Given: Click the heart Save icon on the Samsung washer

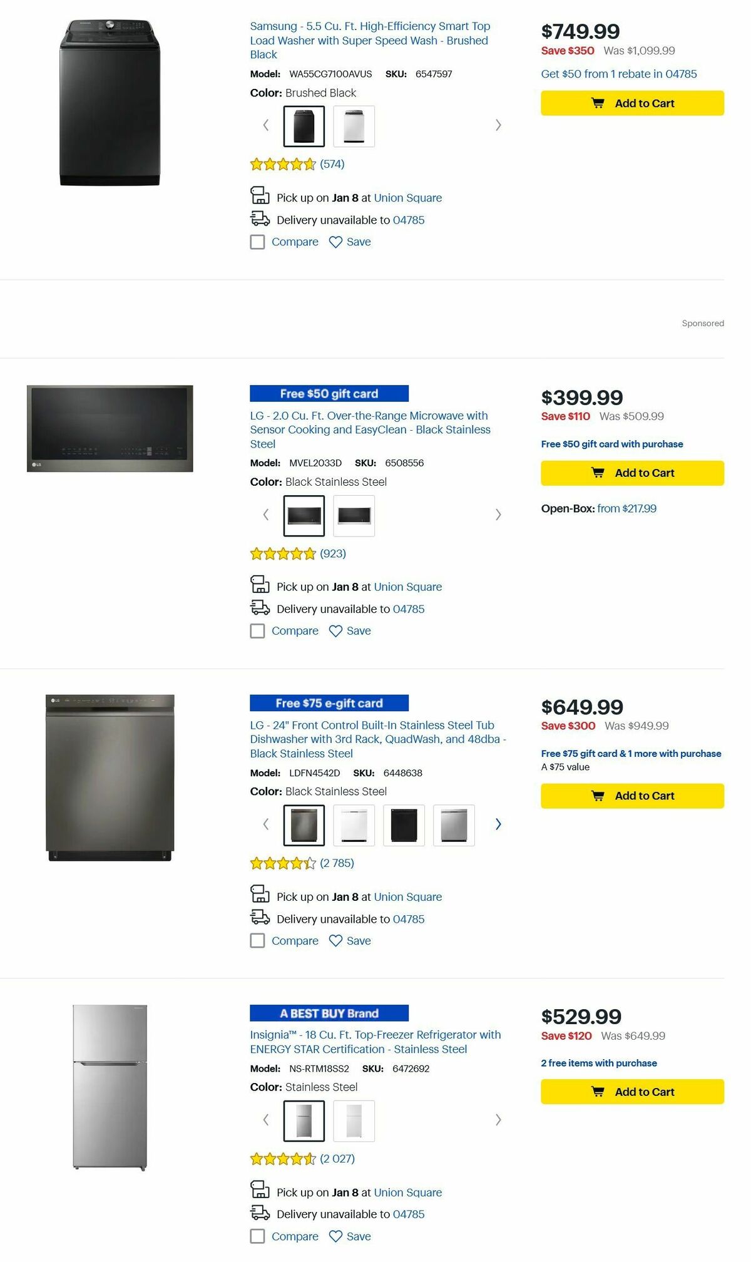Looking at the screenshot, I should pos(336,242).
